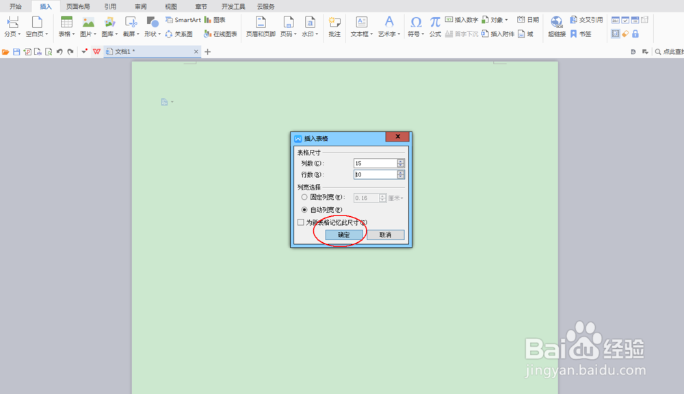Open the 页面布局 ribbon tab
The image size is (684, 394).
[78, 7]
